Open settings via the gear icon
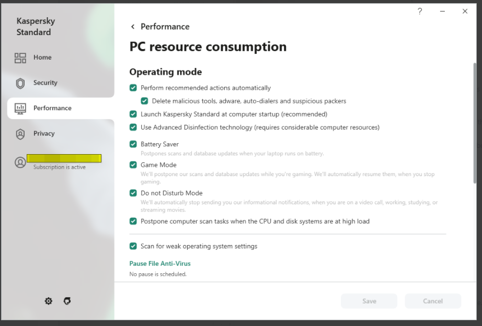 pos(49,301)
